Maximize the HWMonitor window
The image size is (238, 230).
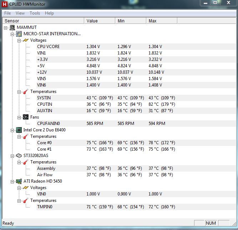215,3
